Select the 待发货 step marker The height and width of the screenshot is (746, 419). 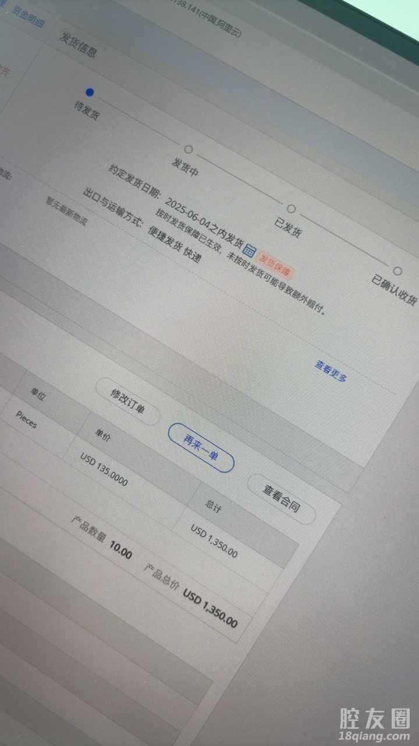pos(89,92)
